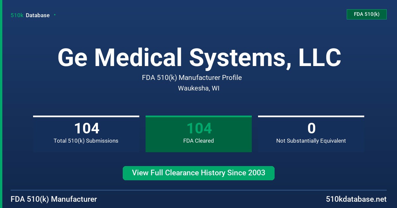This screenshot has width=397, height=208.
Task: Visit the 510kdatabase.net link
Action: (x=356, y=199)
